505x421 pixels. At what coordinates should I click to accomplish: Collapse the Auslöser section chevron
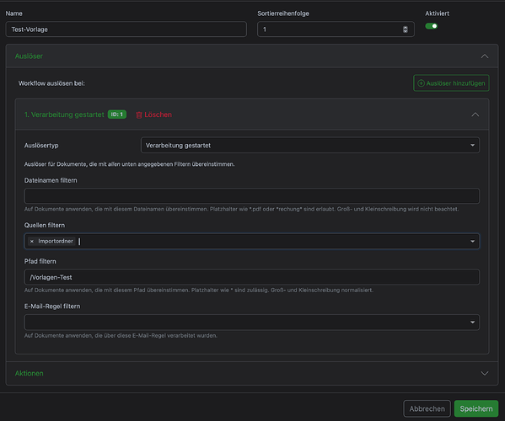click(x=485, y=56)
